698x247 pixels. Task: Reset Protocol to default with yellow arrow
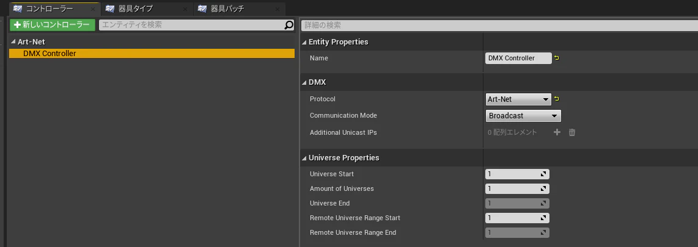pyautogui.click(x=556, y=99)
